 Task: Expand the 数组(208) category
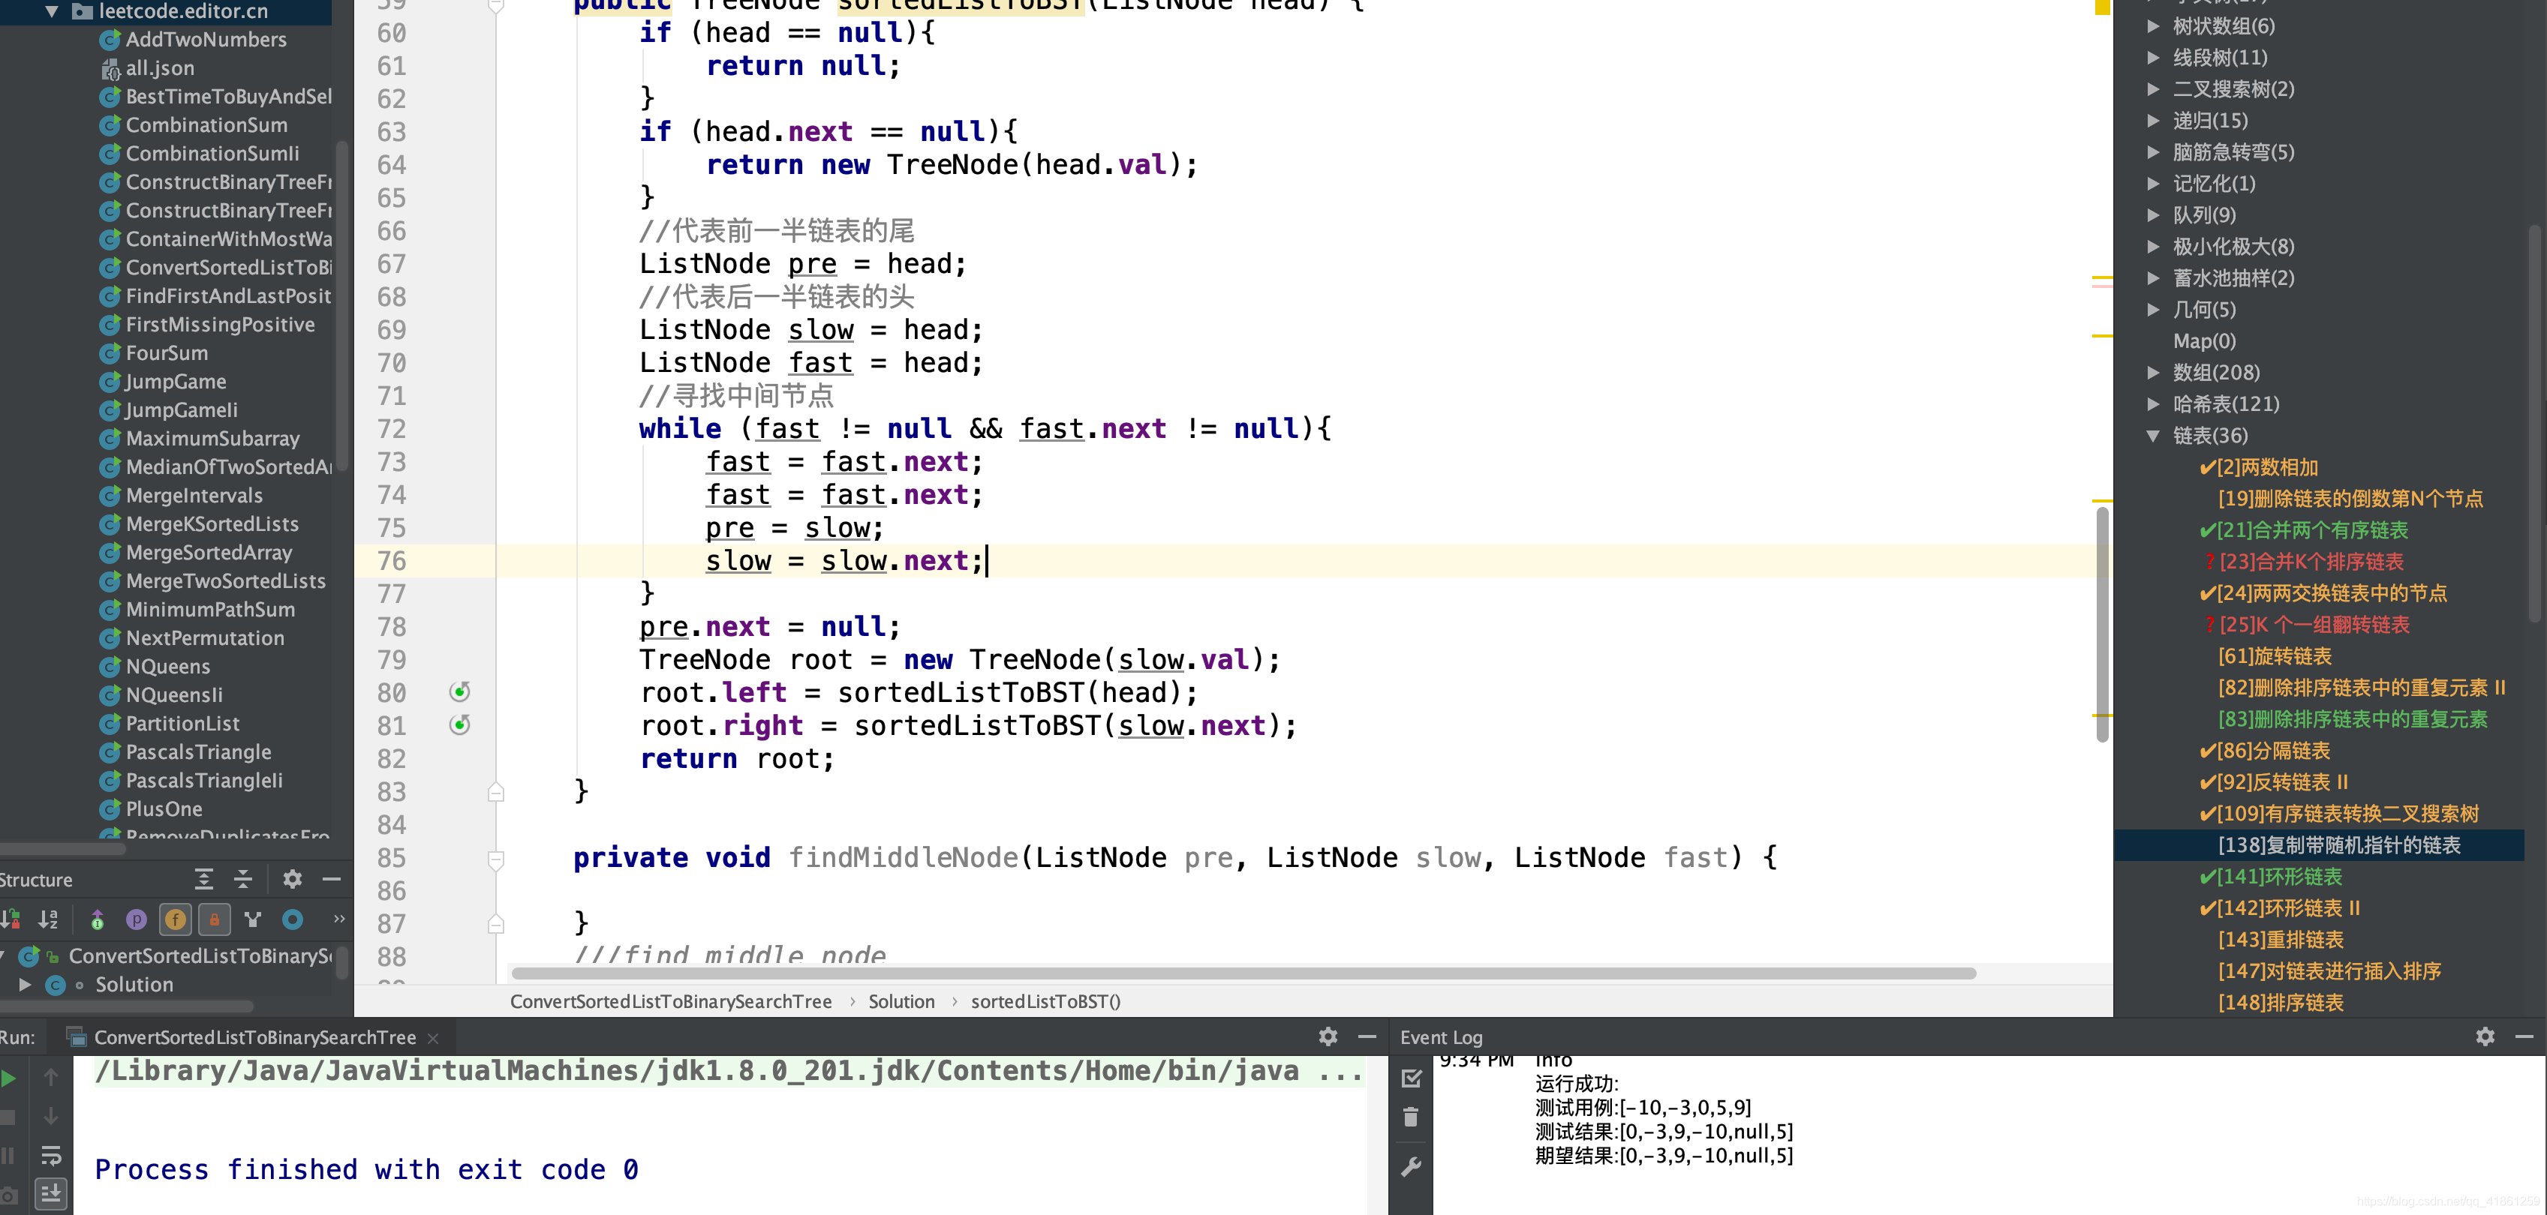tap(2154, 373)
